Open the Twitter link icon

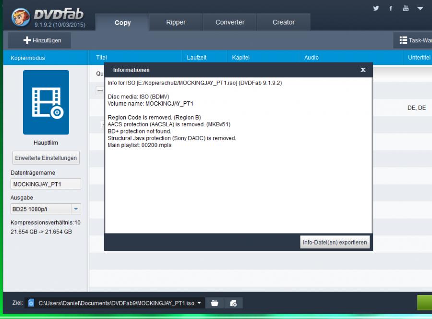coord(376,8)
